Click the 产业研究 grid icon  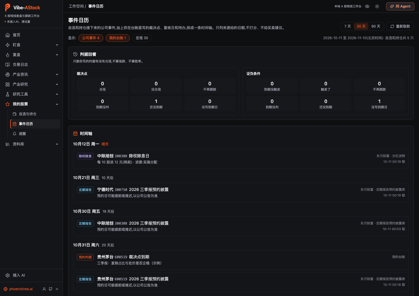[8, 84]
